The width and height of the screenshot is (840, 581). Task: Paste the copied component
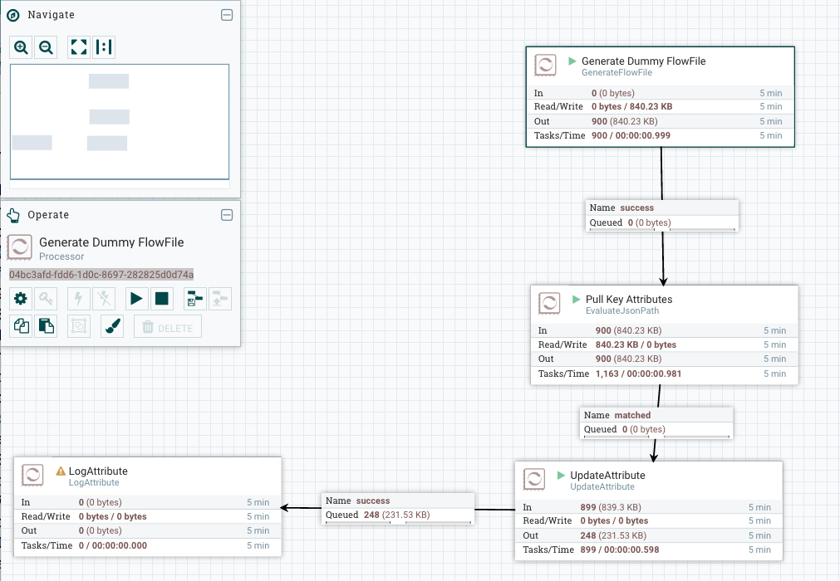pyautogui.click(x=46, y=327)
